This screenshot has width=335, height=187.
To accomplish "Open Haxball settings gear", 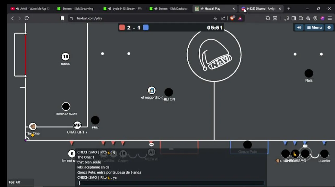I will 329,28.
